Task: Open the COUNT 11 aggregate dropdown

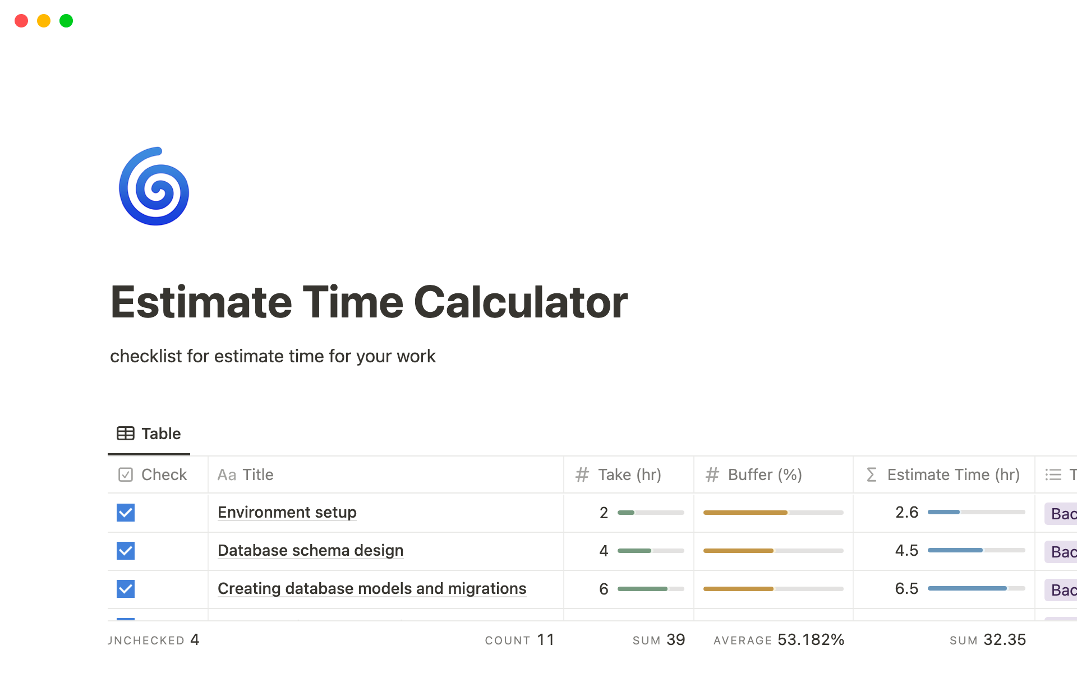Action: click(x=520, y=639)
